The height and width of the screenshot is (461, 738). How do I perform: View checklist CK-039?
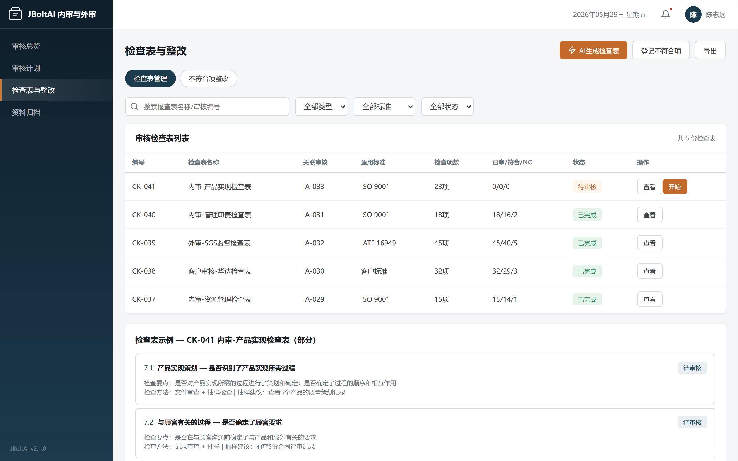tap(650, 243)
